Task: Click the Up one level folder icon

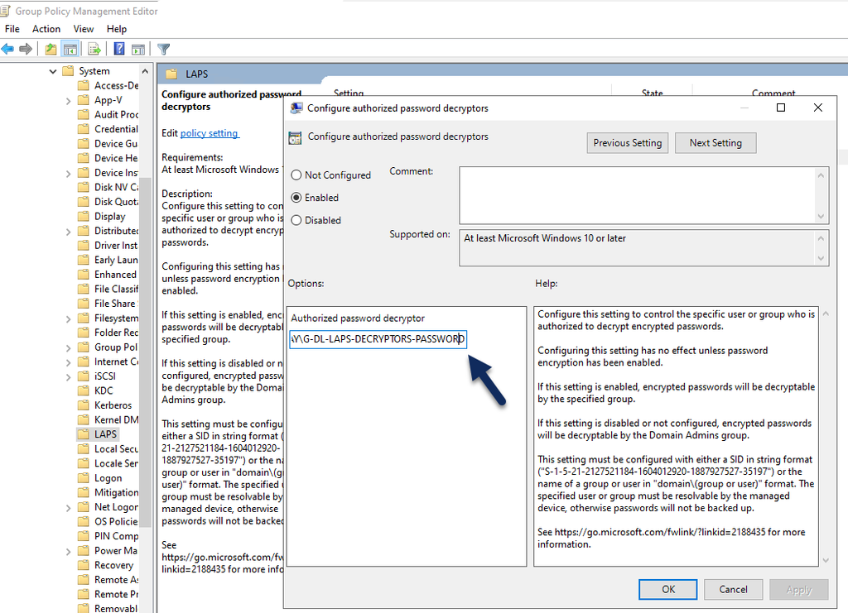Action: point(51,49)
